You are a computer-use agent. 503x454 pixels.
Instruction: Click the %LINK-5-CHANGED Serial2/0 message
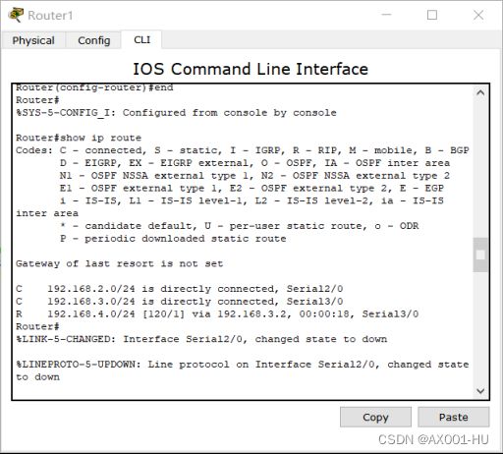pos(201,339)
